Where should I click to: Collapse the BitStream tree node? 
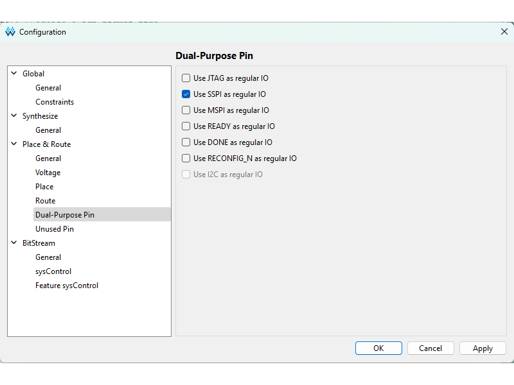point(14,243)
